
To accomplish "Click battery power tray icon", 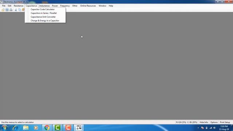I will pos(206,128).
